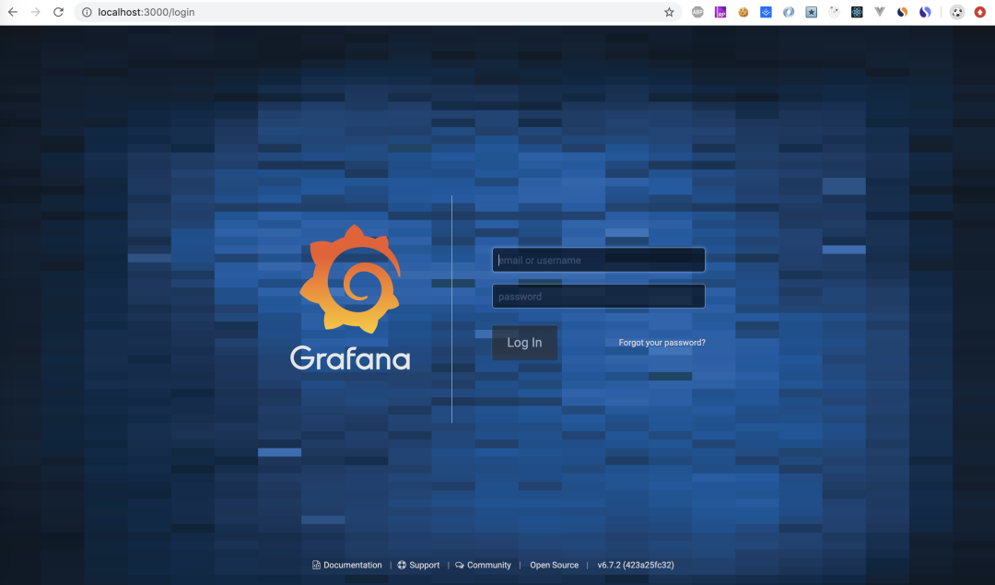Open the white circular target extension
995x585 pixels.
(835, 12)
